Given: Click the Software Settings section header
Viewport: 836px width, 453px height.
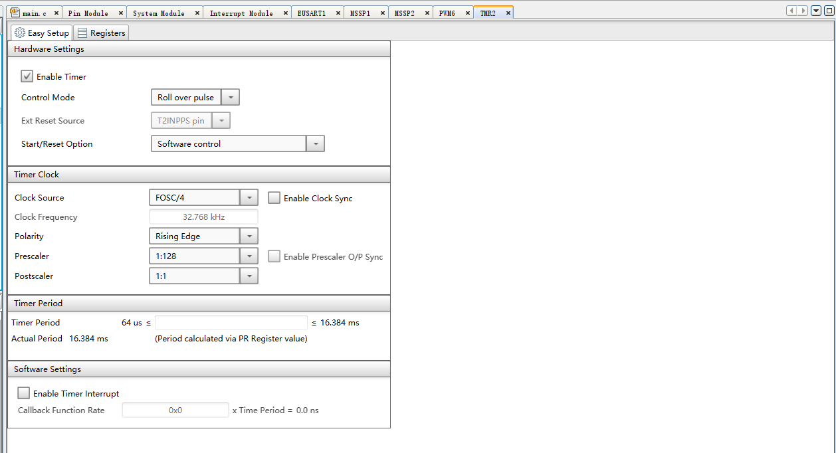Looking at the screenshot, I should pos(199,369).
